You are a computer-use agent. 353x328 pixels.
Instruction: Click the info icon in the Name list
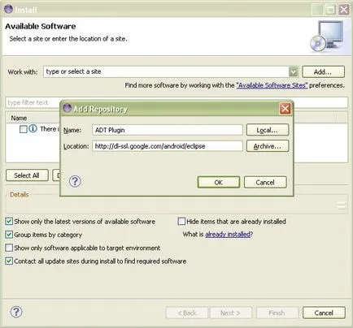33,128
